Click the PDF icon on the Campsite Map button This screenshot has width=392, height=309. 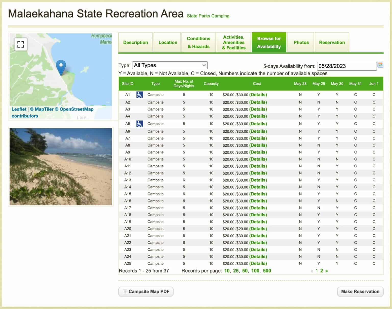coord(124,291)
